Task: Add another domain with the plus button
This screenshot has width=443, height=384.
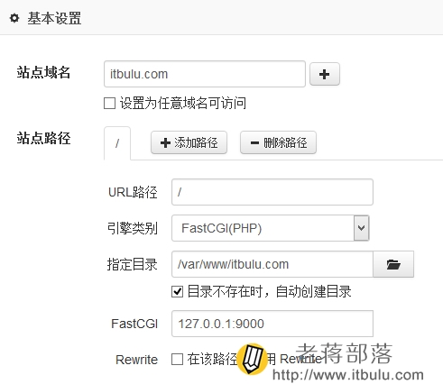Action: tap(325, 74)
